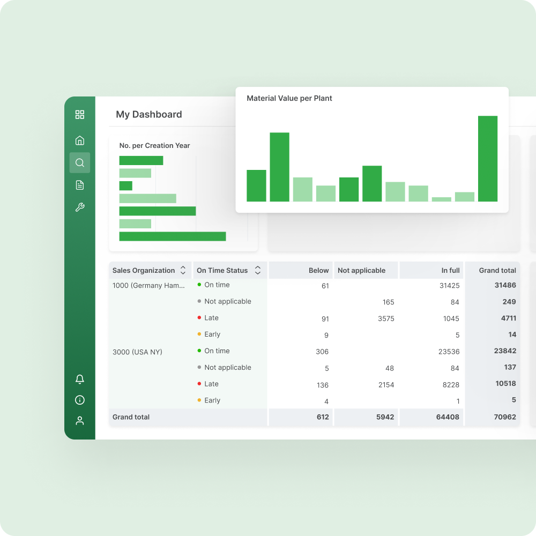Click the info icon in sidebar

click(x=79, y=400)
